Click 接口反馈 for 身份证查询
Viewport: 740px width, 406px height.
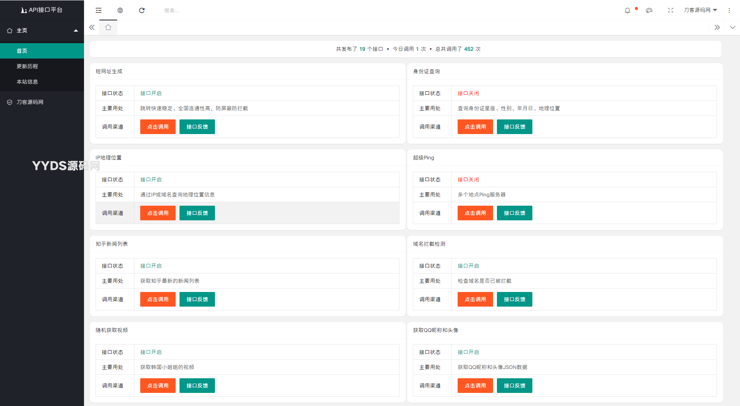point(514,127)
